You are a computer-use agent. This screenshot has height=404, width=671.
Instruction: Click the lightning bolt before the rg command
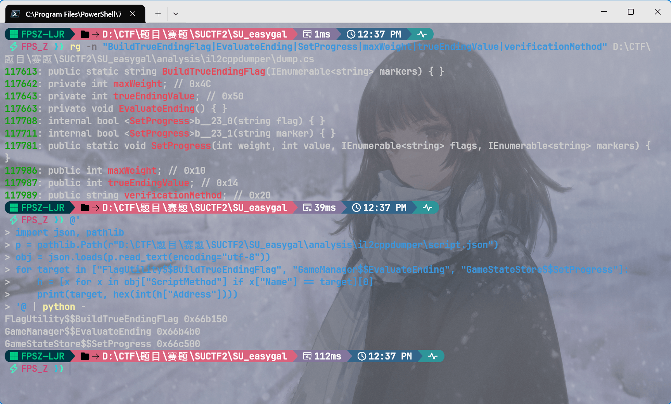[x=14, y=47]
